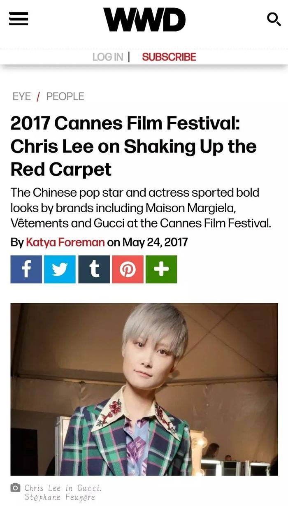Viewport: 288px width, 506px height.
Task: Click the camera icon beside the caption
Action: pyautogui.click(x=16, y=488)
